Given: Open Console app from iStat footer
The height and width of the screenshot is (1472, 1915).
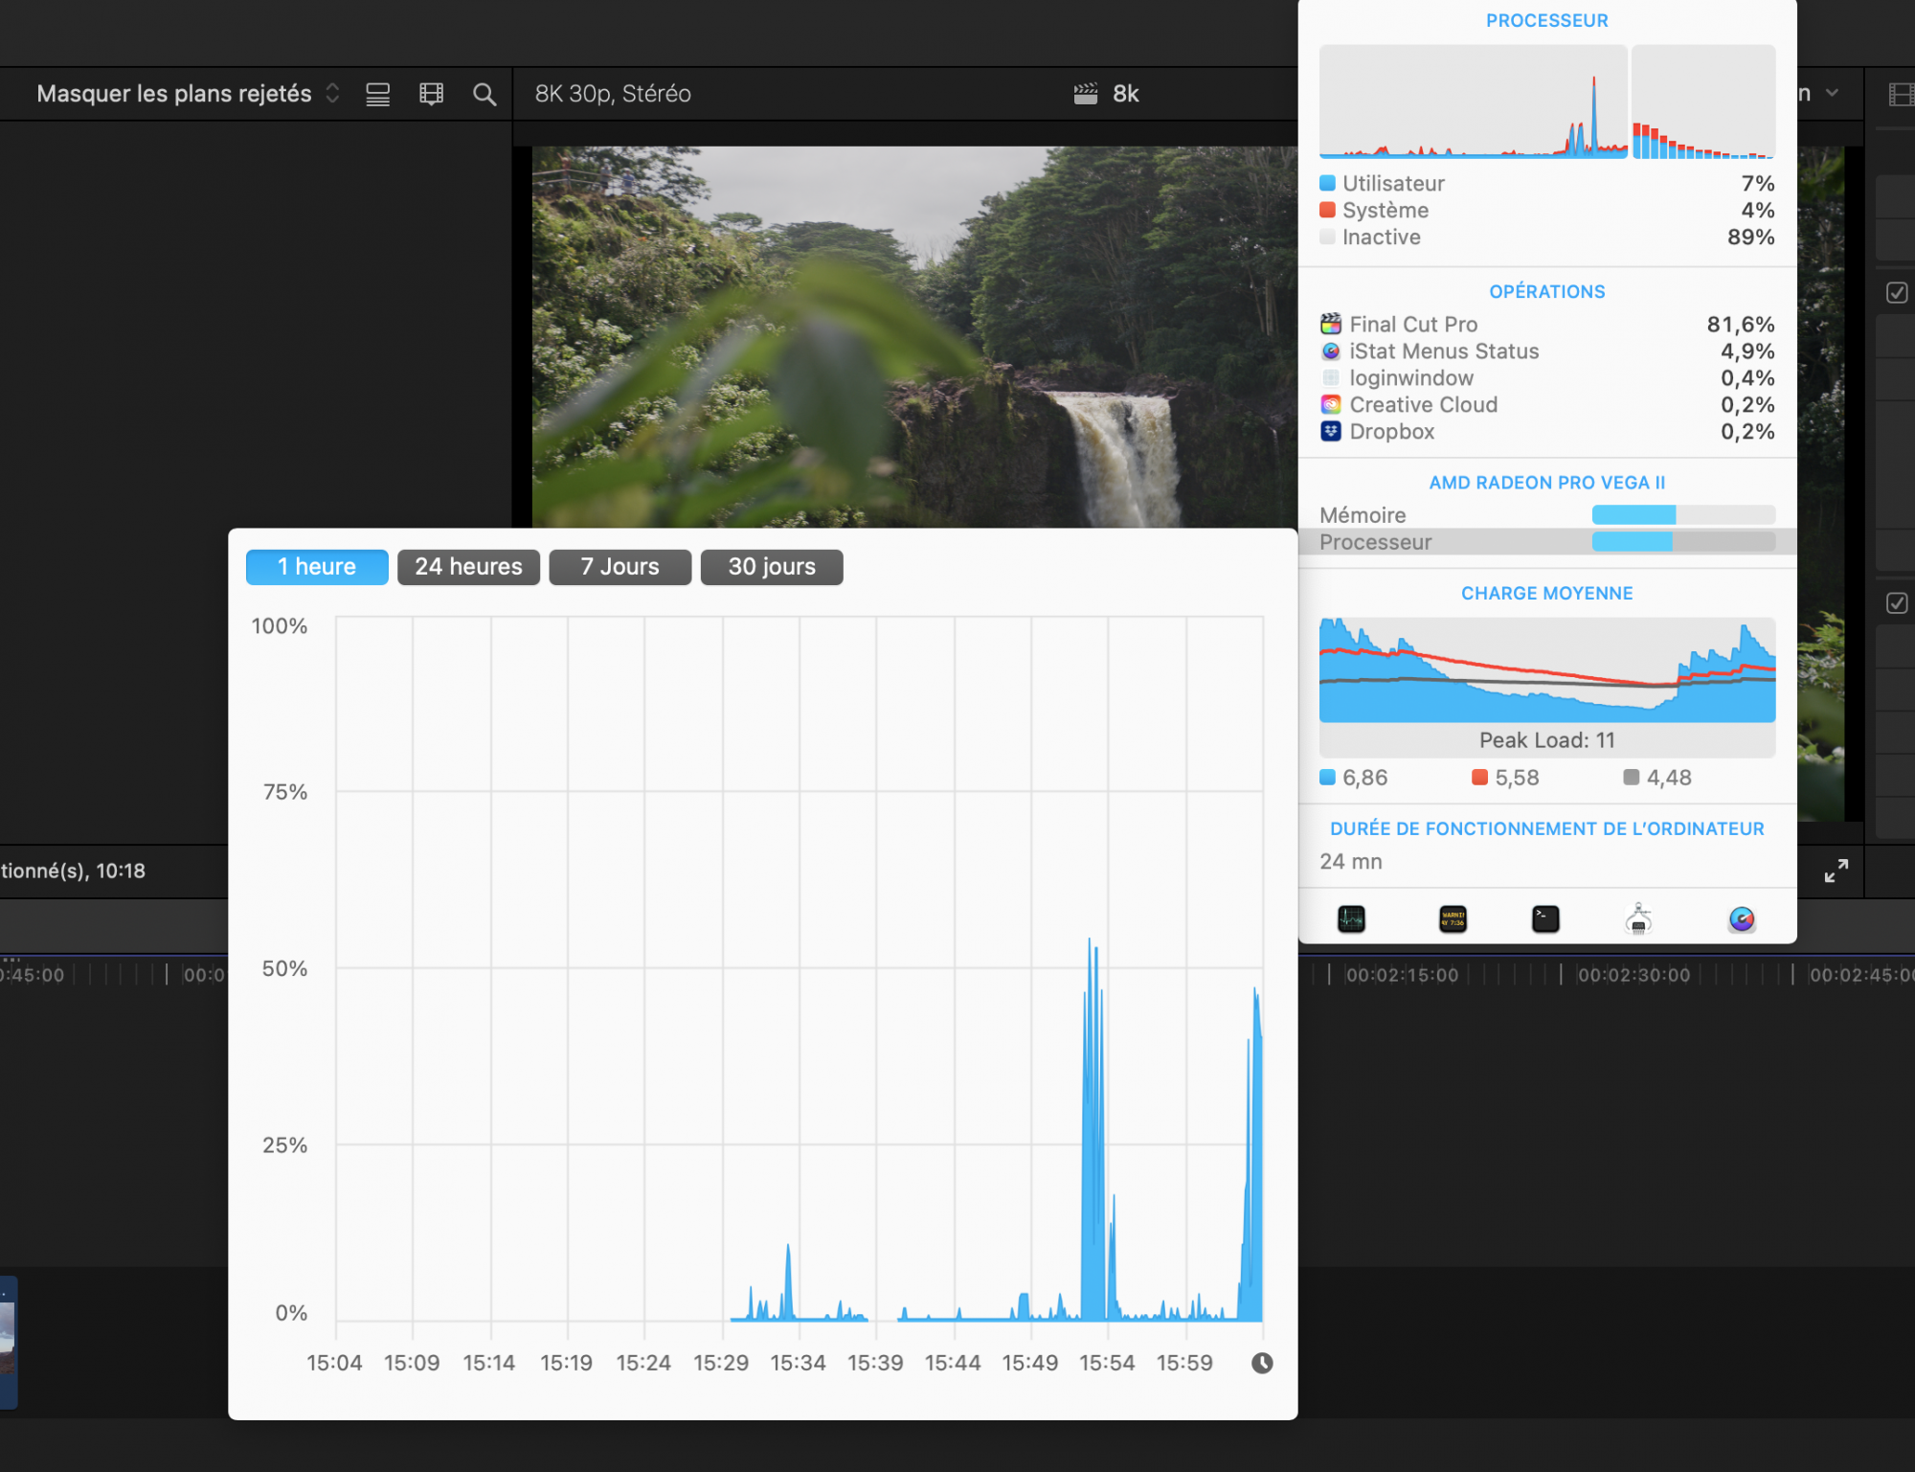Looking at the screenshot, I should click(x=1453, y=919).
